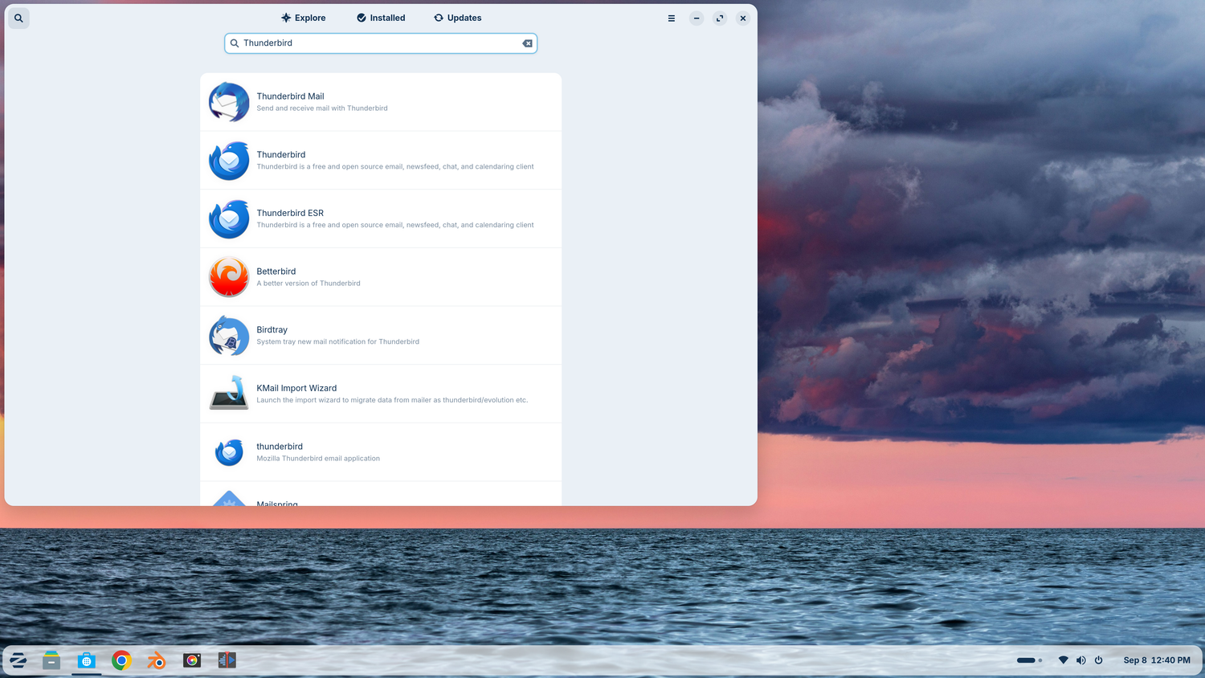Click 'Launch the import wizard' description text
The height and width of the screenshot is (678, 1205).
392,400
